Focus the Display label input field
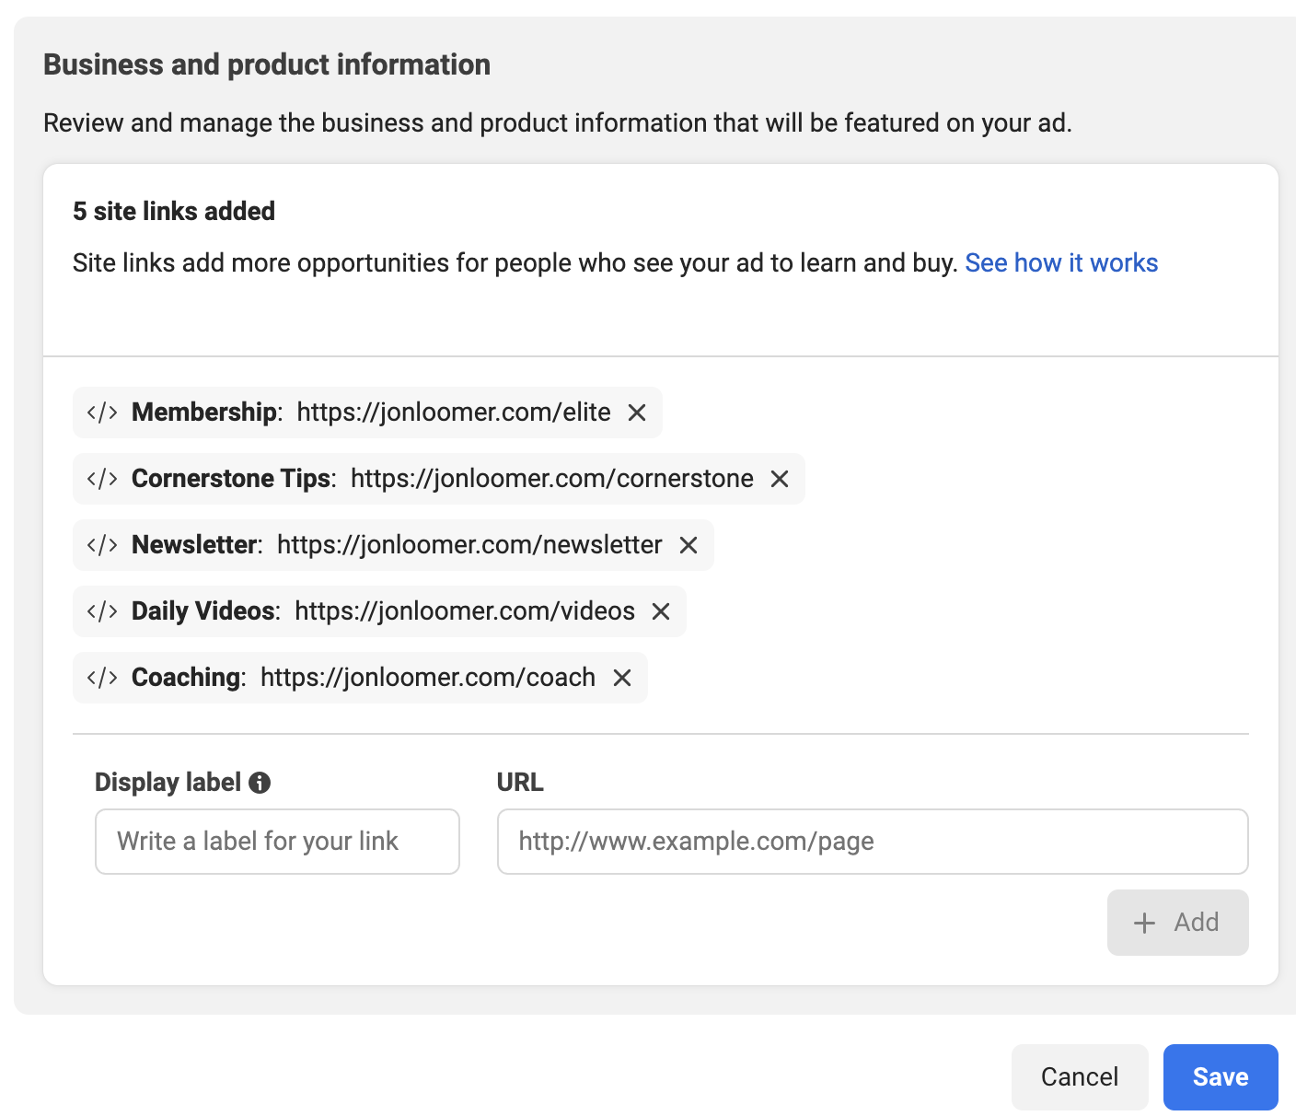Viewport: 1296px width, 1116px height. tap(277, 842)
